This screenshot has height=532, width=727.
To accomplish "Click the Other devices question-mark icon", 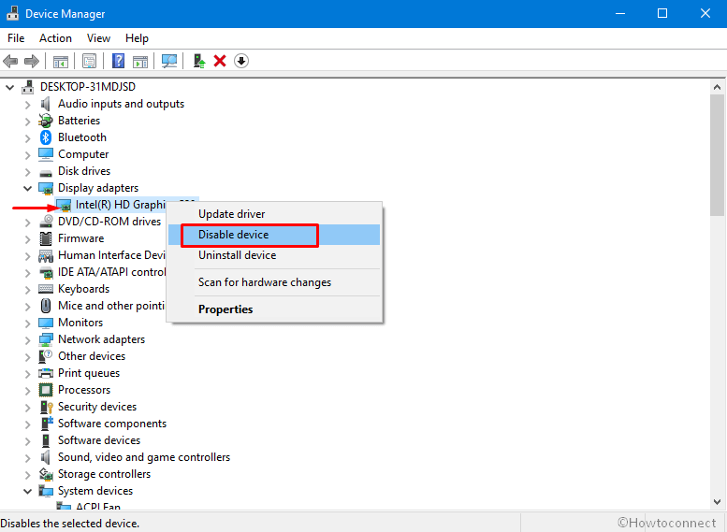I will (x=46, y=356).
